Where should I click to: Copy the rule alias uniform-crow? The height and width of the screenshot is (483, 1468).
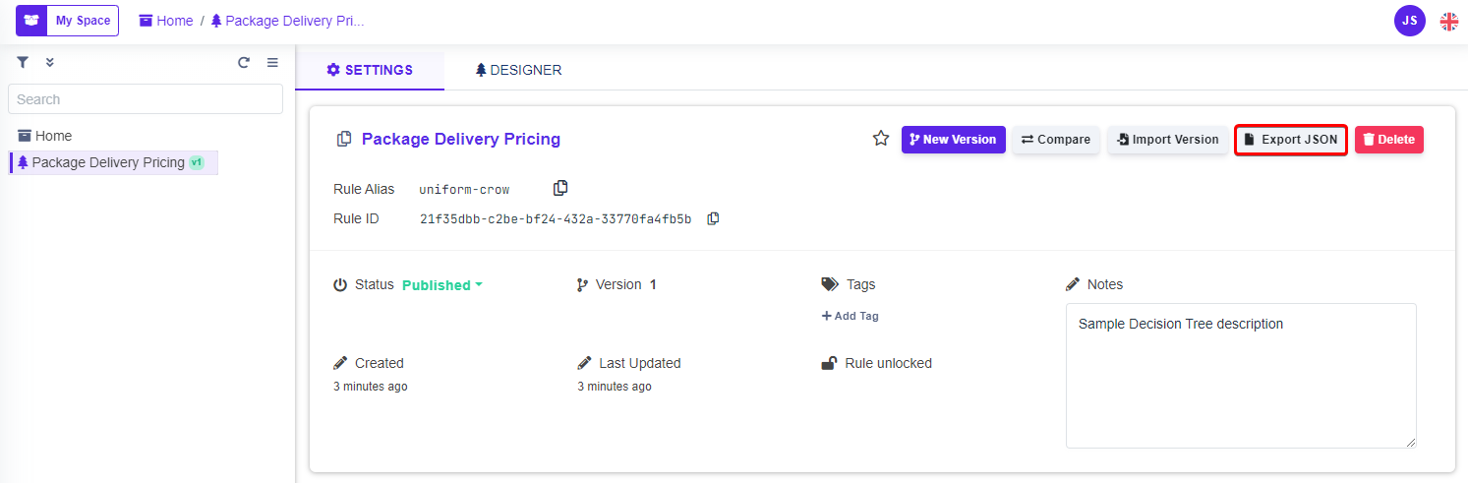click(x=560, y=188)
